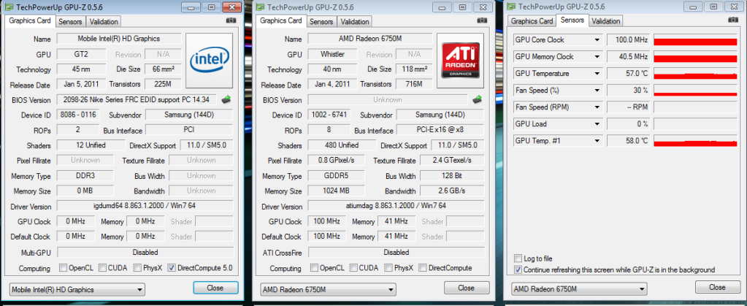747x306 pixels.
Task: Click the 1024 MB Memory Size field
Action: [x=336, y=191]
